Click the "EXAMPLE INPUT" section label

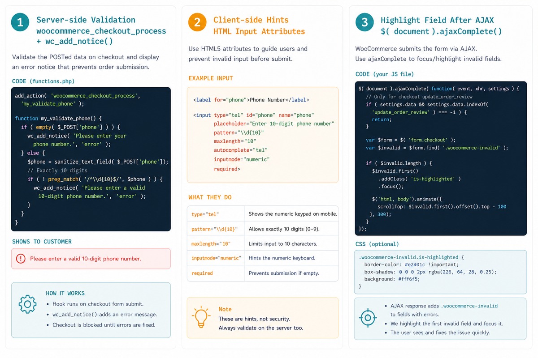tap(211, 78)
